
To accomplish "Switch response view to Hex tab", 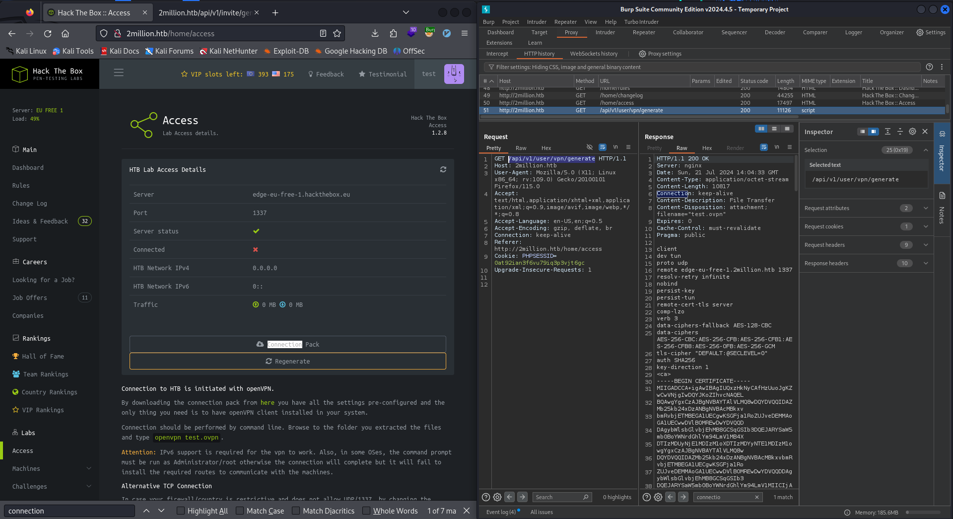I will (707, 148).
